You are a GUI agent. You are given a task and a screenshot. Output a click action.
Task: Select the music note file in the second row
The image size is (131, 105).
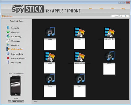pyautogui.click(x=110, y=56)
